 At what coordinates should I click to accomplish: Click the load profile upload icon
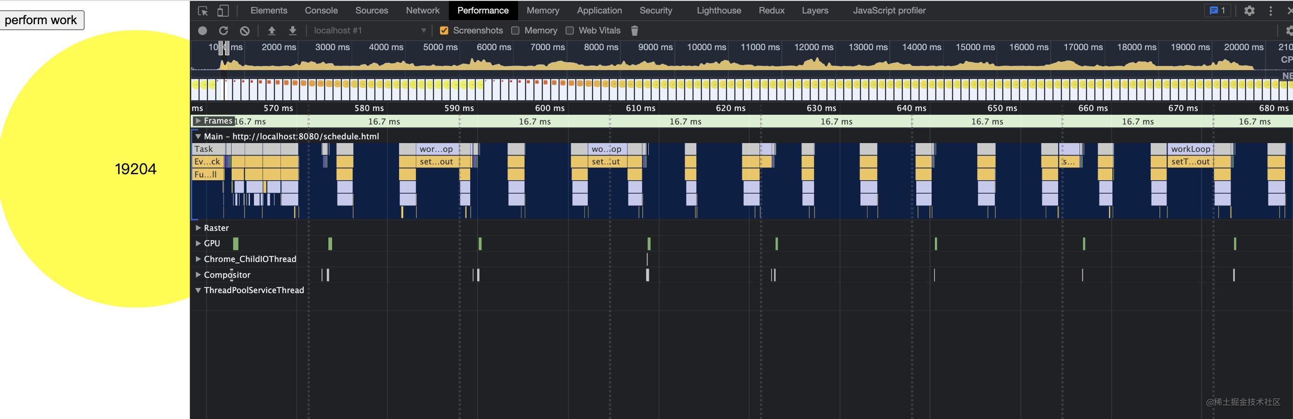(x=272, y=31)
